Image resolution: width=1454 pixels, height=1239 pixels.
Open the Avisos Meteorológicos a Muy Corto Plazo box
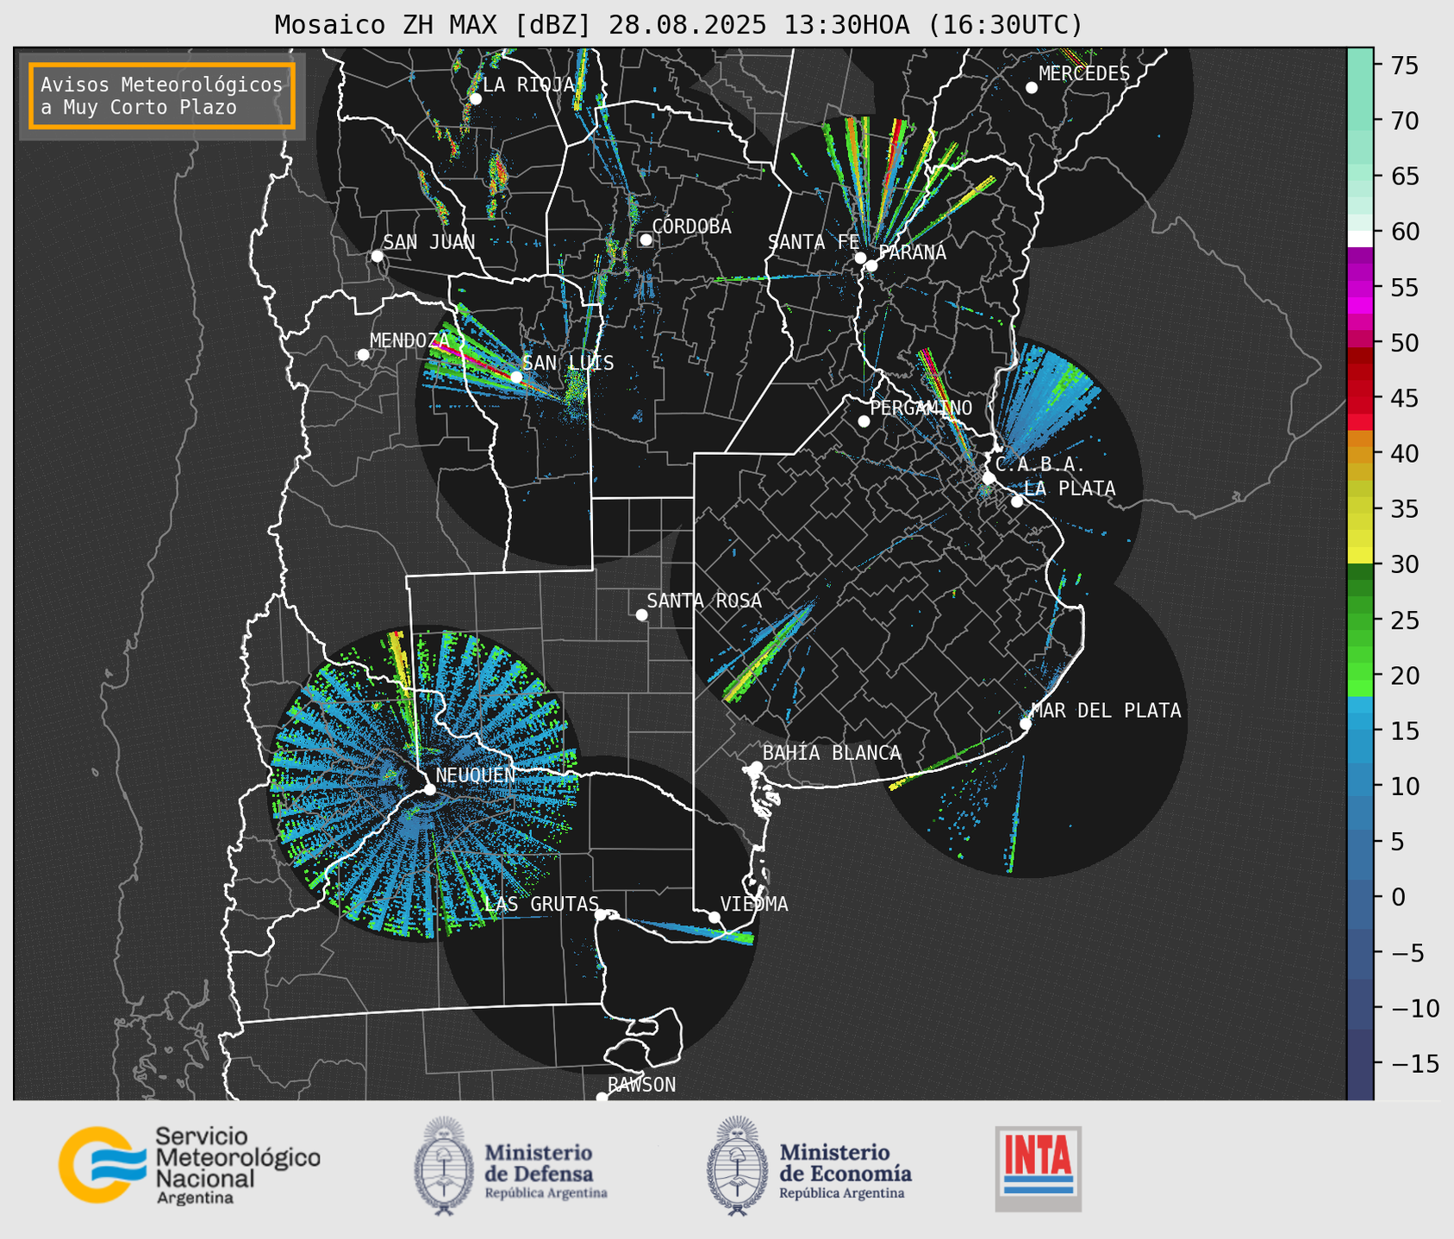[x=162, y=96]
